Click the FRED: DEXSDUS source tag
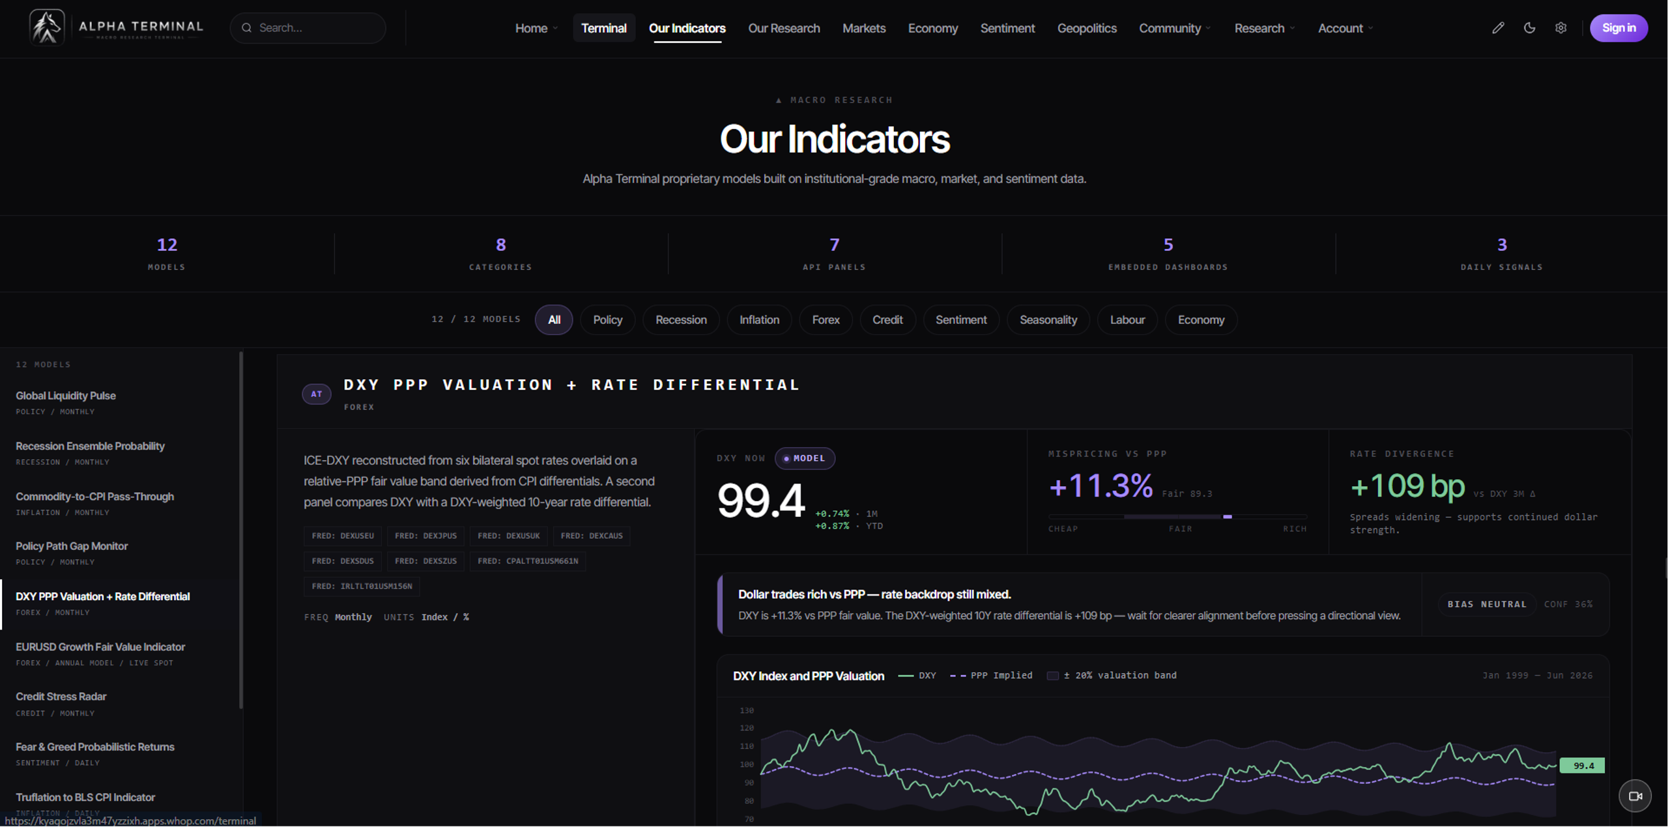 coord(343,561)
